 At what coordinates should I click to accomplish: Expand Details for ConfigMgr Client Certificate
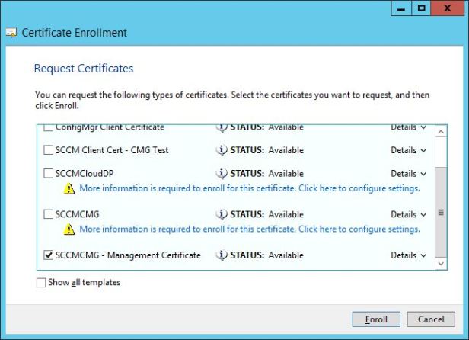408,128
